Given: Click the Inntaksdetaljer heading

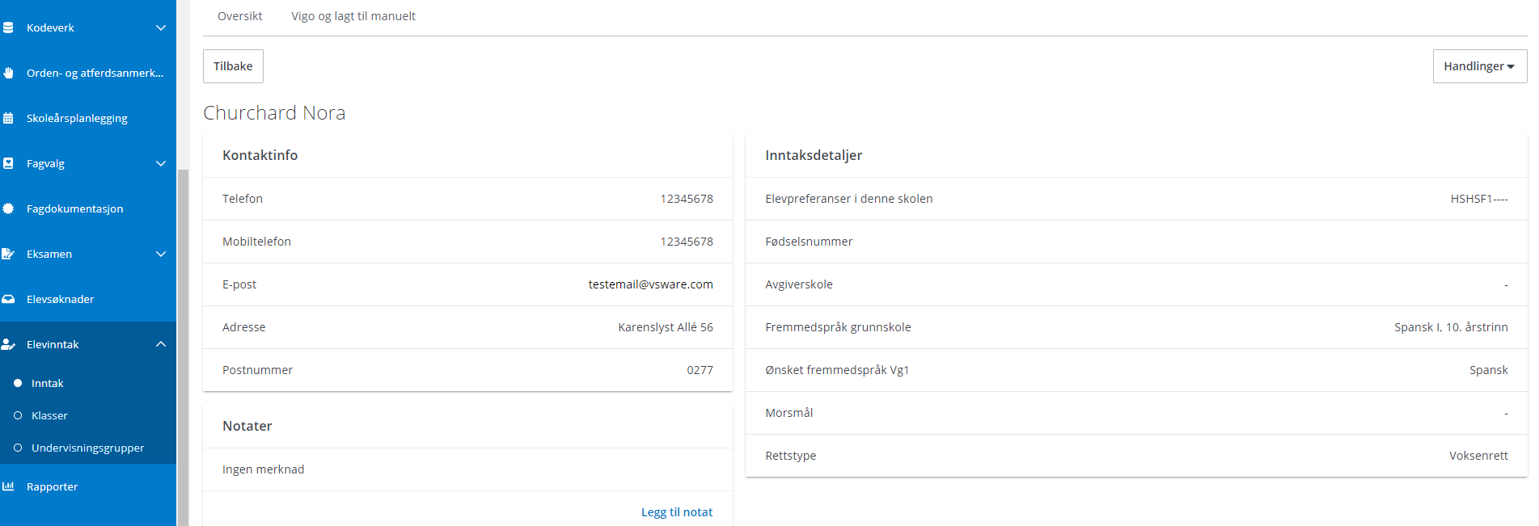Looking at the screenshot, I should [814, 155].
